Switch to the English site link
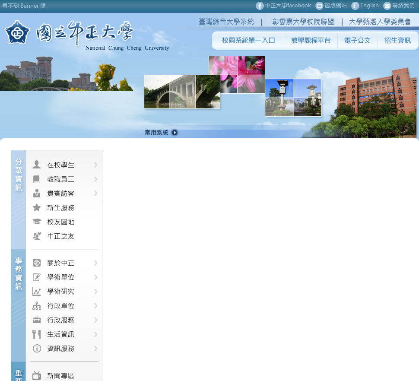 coord(369,6)
